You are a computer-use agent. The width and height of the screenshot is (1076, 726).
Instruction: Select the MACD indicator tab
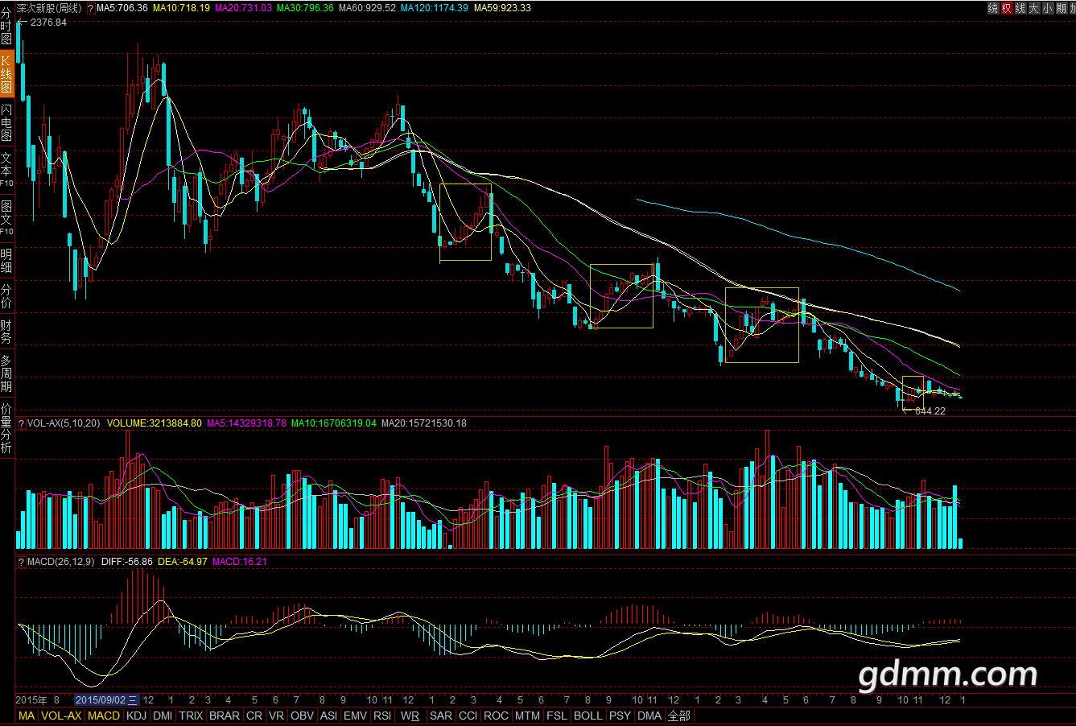click(x=104, y=716)
